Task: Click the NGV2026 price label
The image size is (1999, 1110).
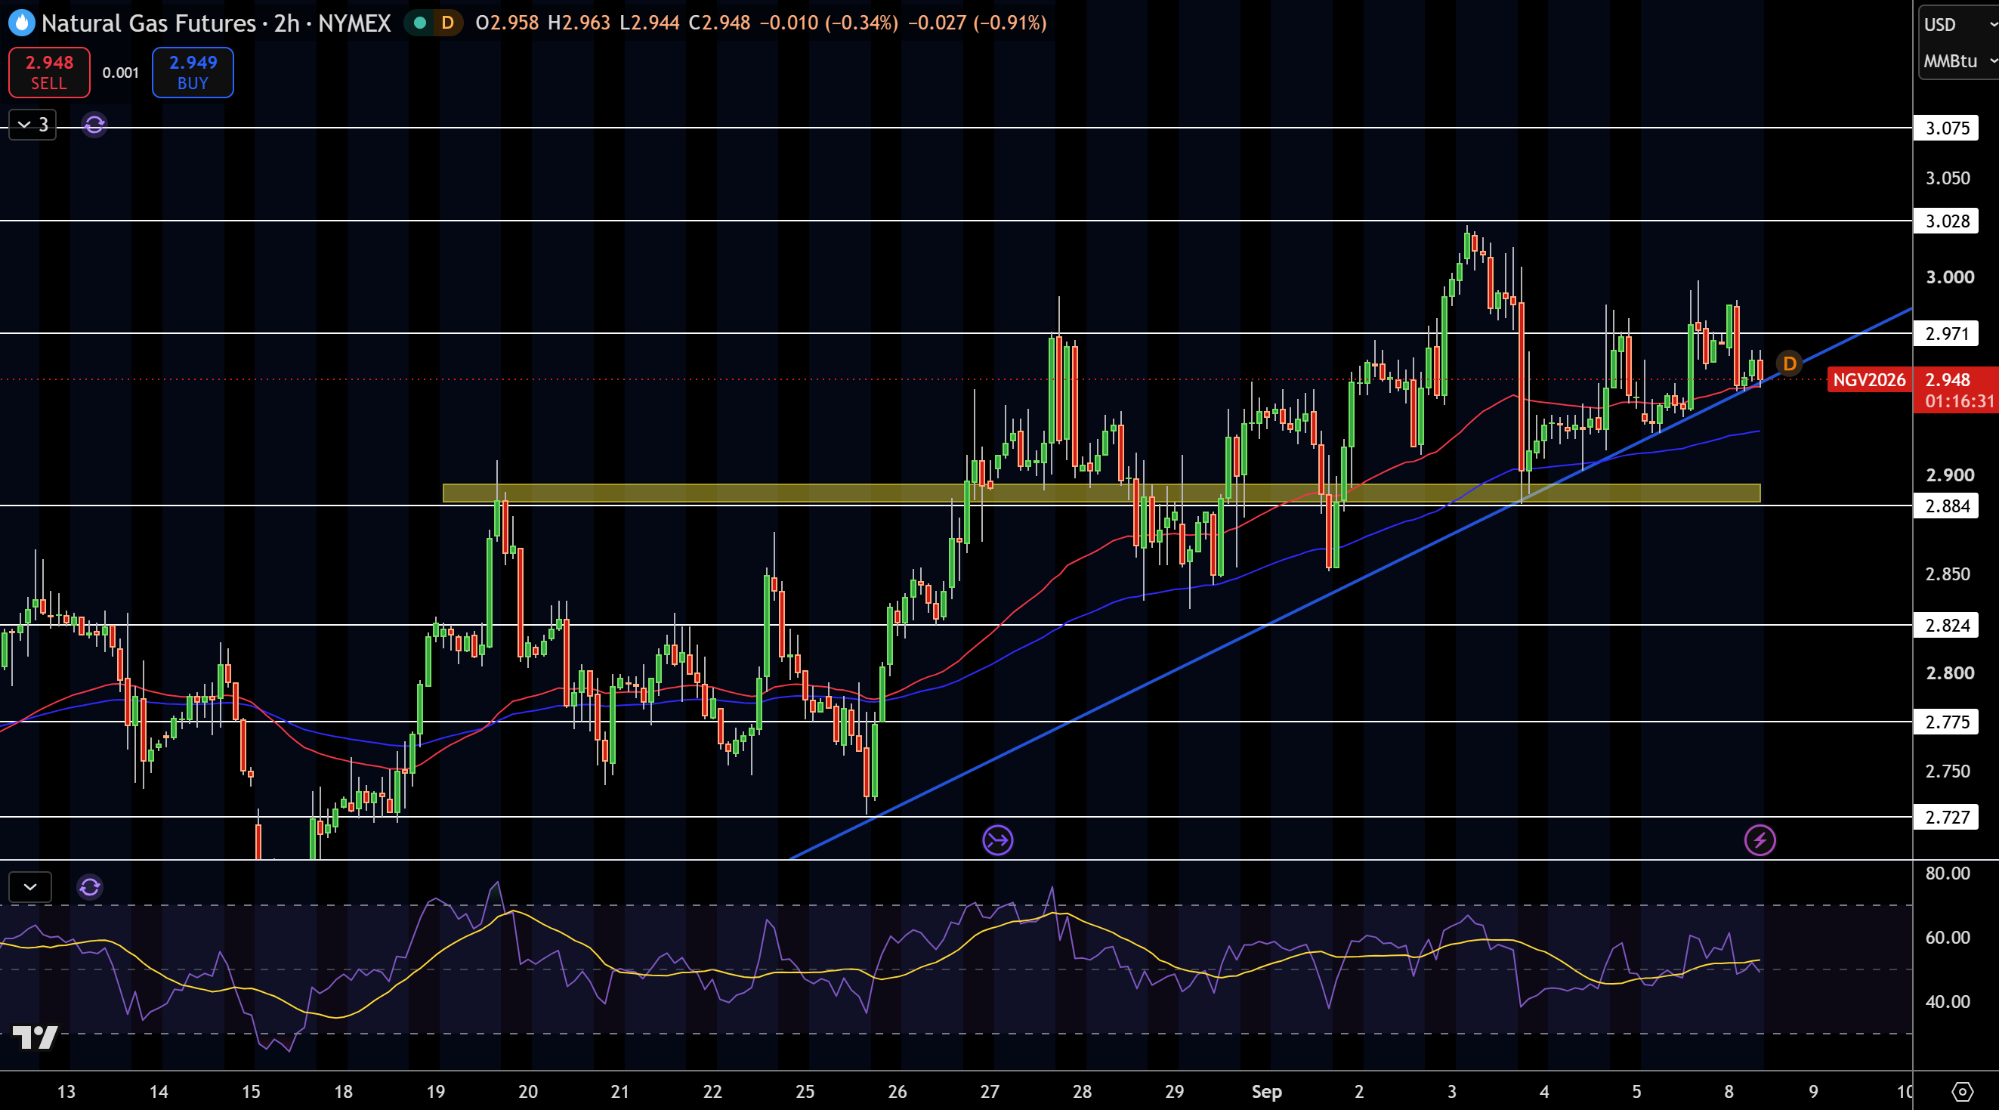Action: (1868, 379)
